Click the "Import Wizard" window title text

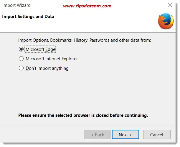[x=16, y=5]
